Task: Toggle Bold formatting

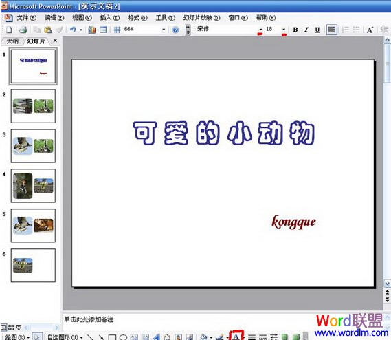Action: click(x=295, y=30)
